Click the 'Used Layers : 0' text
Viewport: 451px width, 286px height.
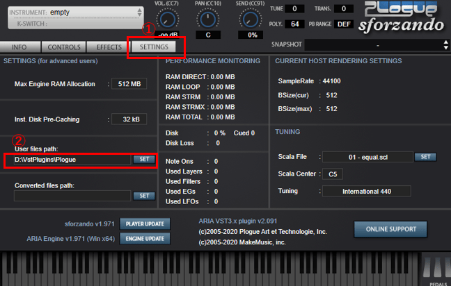point(192,171)
